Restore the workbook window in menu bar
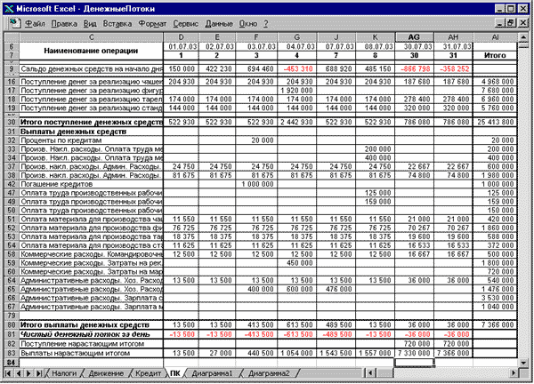This screenshot has width=534, height=384. pyautogui.click(x=510, y=23)
